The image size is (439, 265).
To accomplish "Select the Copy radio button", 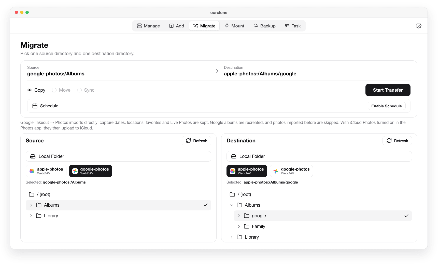I will pos(30,90).
